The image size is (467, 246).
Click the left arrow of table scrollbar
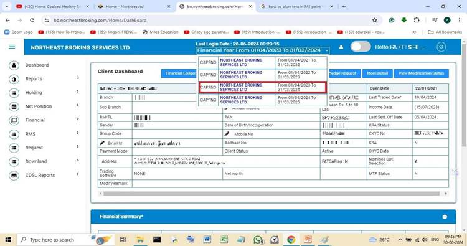click(x=100, y=194)
